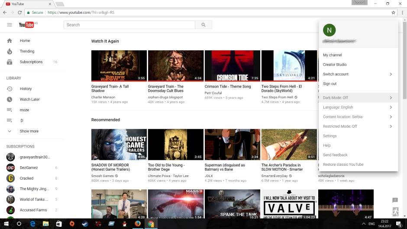Launch Edge from taskbar
Viewport: 407px width, 229px height.
pyautogui.click(x=32, y=223)
